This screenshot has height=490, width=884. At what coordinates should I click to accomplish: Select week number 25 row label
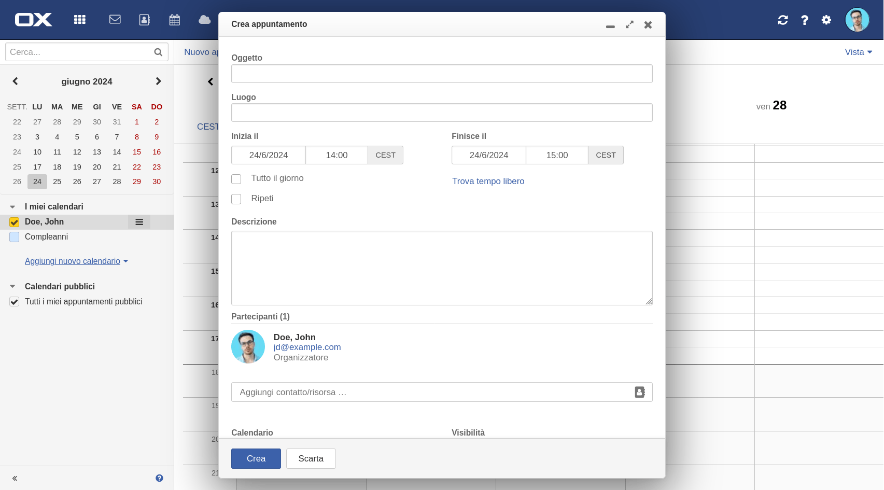click(x=17, y=167)
